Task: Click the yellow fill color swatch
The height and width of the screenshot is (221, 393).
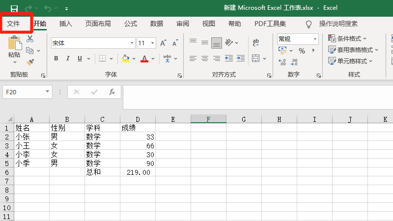Action: [125, 58]
